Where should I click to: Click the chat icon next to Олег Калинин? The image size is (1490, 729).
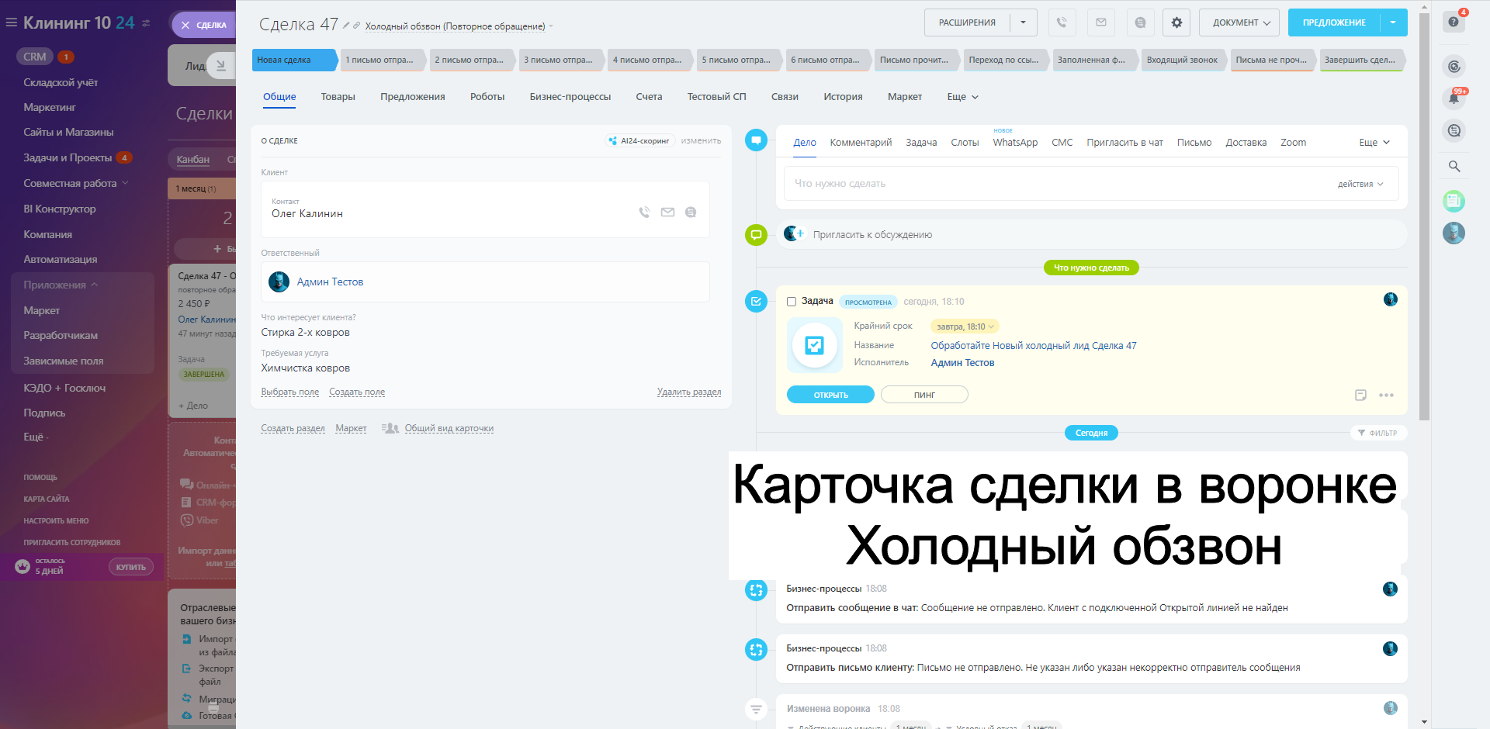coord(691,212)
